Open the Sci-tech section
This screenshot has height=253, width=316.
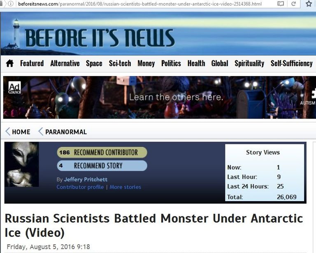click(x=120, y=63)
